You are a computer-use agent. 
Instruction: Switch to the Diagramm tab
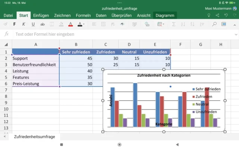click(165, 16)
